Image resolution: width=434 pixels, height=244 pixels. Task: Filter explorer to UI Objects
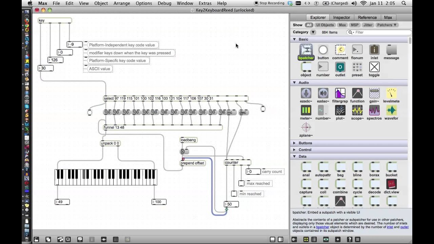coord(325,25)
